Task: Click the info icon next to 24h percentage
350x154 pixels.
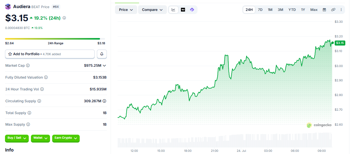Action: point(64,18)
